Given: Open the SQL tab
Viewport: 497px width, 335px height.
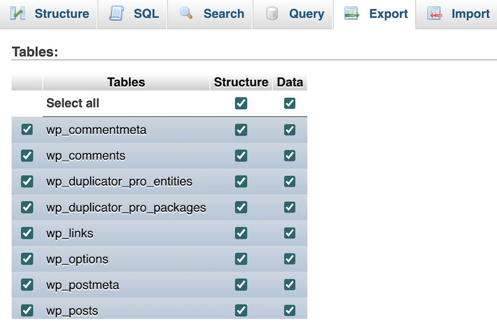Looking at the screenshot, I should (x=132, y=14).
